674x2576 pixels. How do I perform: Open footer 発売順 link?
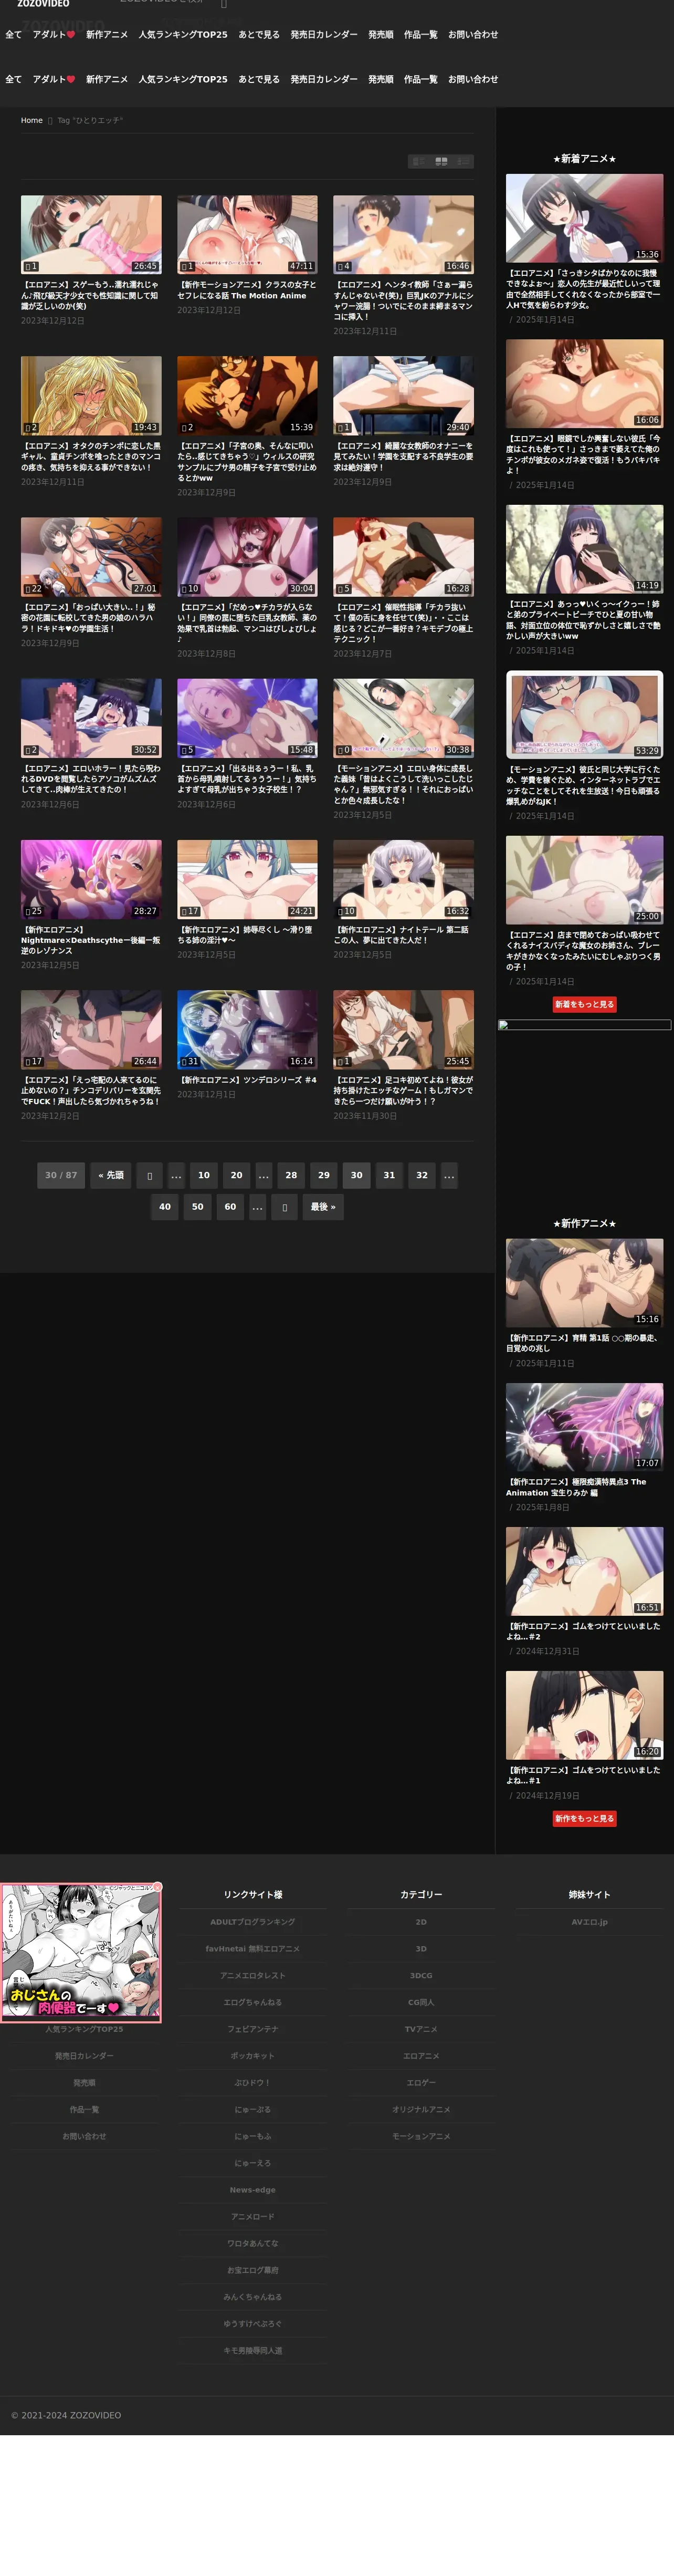(x=84, y=2083)
